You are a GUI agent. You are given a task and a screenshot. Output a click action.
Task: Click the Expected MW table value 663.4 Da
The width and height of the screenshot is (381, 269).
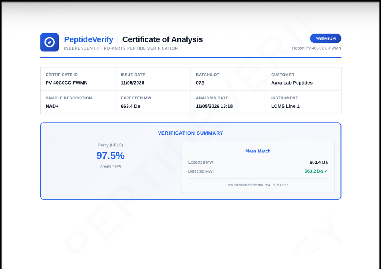[131, 106]
